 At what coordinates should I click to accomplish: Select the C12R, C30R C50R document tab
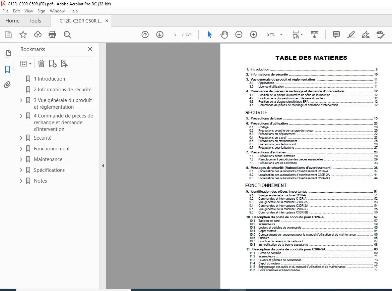click(x=80, y=21)
